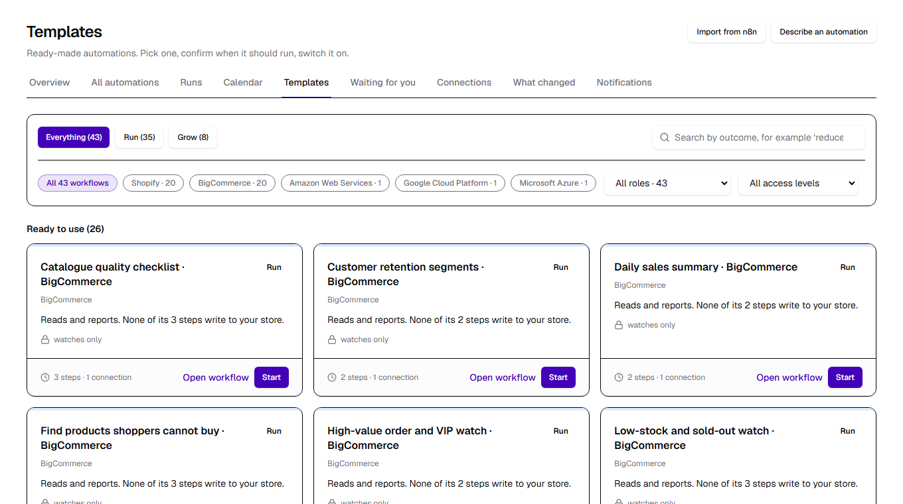Click Import from n8n button
The width and height of the screenshot is (903, 504).
pyautogui.click(x=727, y=32)
